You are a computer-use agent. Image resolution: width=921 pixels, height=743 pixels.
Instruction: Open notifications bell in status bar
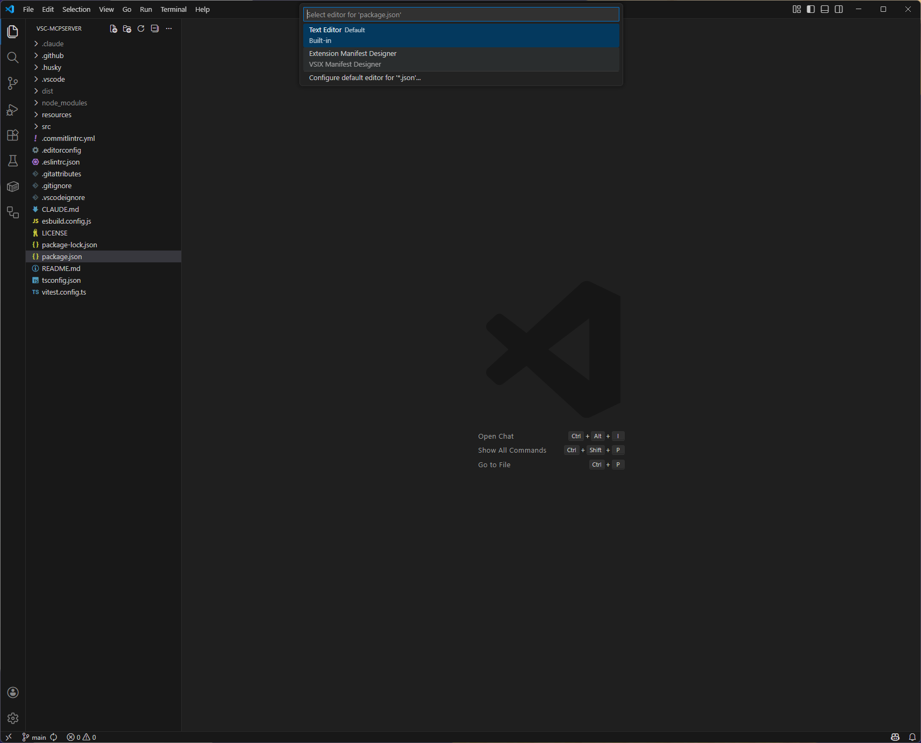pyautogui.click(x=912, y=737)
